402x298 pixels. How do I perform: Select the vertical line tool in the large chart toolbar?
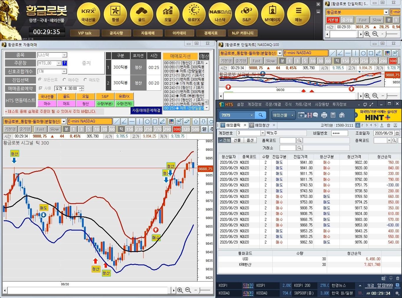tap(139, 121)
